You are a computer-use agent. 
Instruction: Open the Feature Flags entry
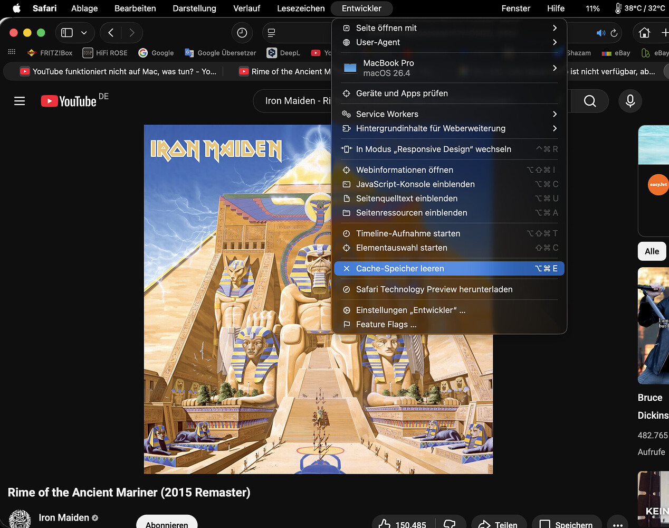449,325
